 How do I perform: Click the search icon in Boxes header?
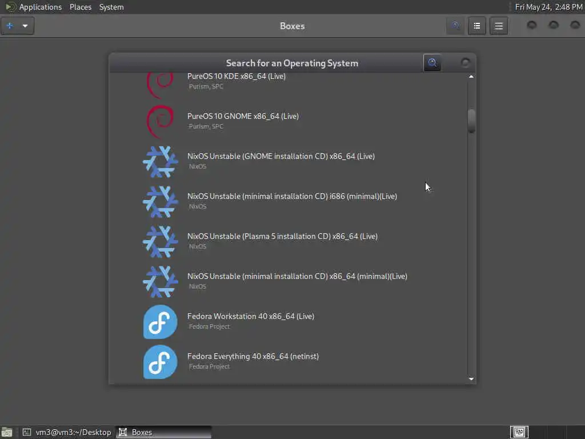[455, 26]
